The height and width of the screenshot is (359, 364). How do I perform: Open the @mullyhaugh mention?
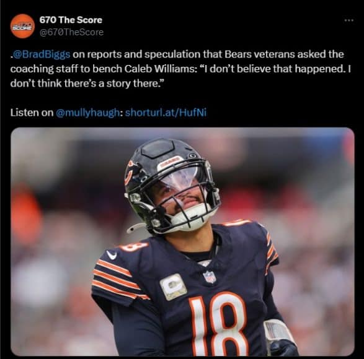point(88,113)
